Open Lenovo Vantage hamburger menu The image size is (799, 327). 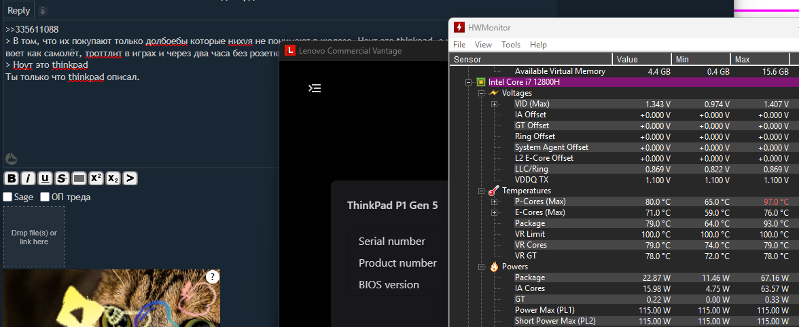[315, 88]
